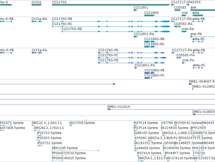Select the CG31860-PB protein label
The width and height of the screenshot is (215, 162).
(154, 70)
